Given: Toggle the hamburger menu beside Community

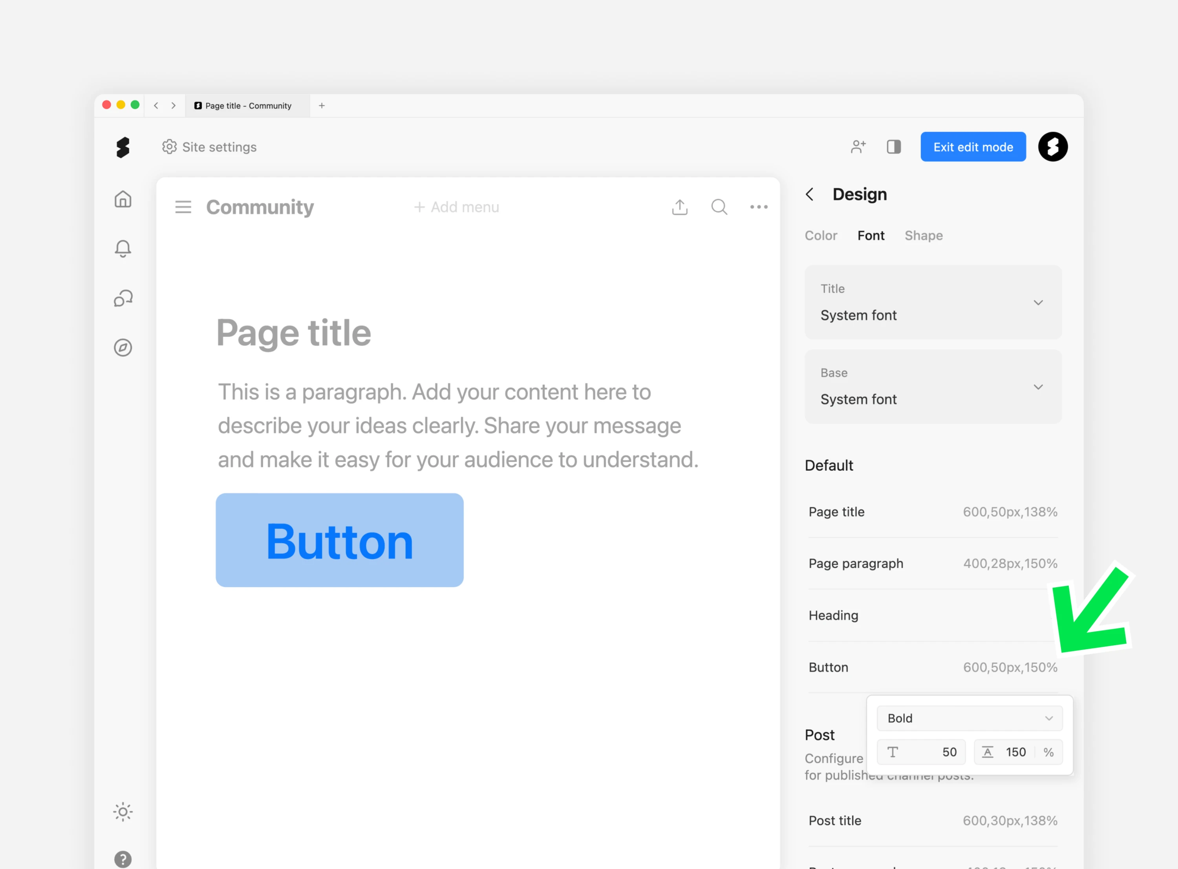Looking at the screenshot, I should click(183, 207).
